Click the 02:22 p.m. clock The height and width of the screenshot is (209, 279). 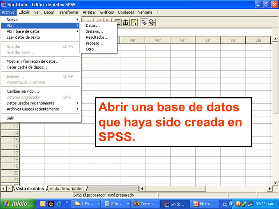(264, 204)
